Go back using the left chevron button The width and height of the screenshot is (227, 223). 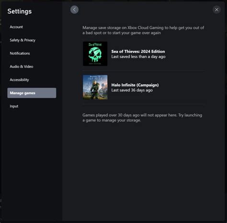tap(74, 10)
